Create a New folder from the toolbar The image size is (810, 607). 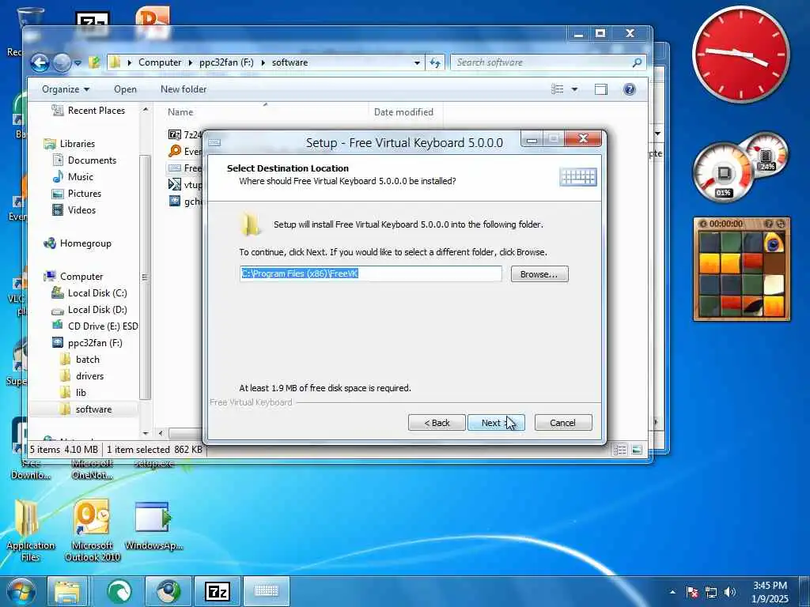click(184, 89)
